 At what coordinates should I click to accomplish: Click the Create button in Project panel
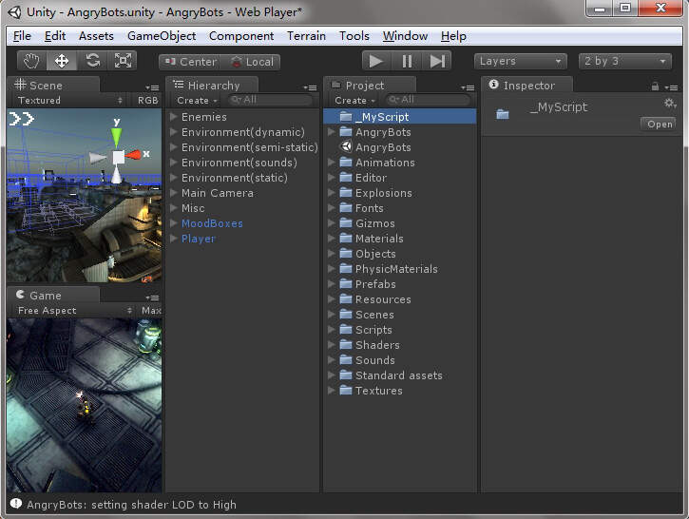[x=354, y=100]
